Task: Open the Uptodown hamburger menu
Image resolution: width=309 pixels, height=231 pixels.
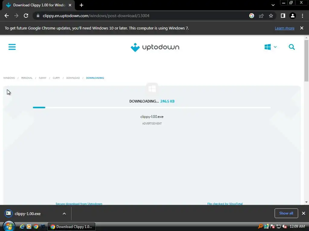Action: click(x=12, y=47)
